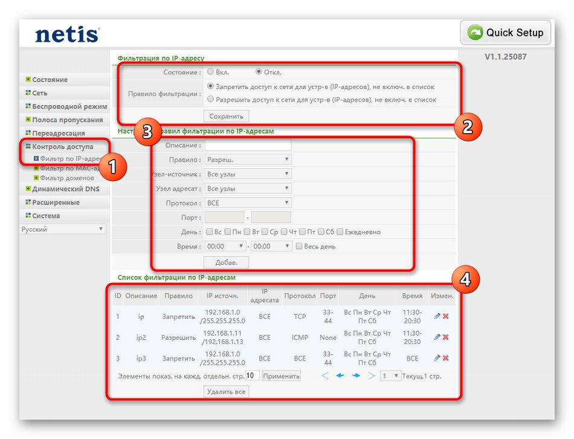This screenshot has height=439, width=574.
Task: Open the Полоса пропускания menu section
Action: pos(67,120)
